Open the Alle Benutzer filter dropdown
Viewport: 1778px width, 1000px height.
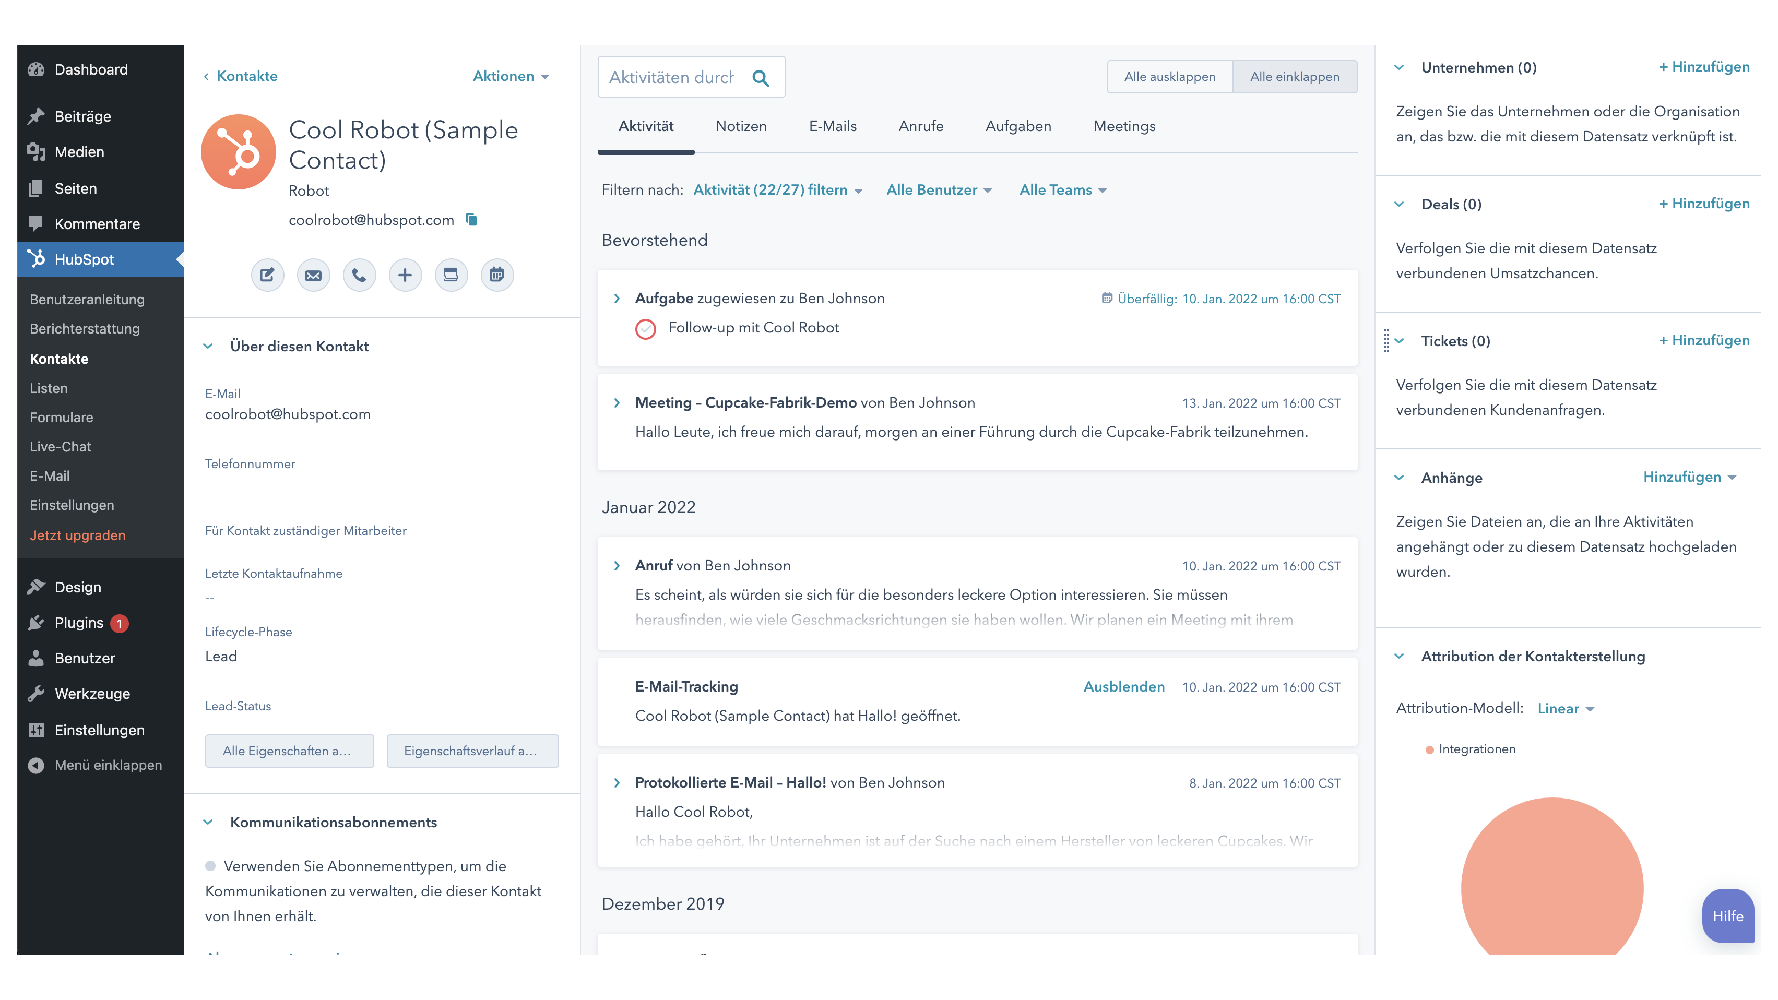(x=939, y=190)
